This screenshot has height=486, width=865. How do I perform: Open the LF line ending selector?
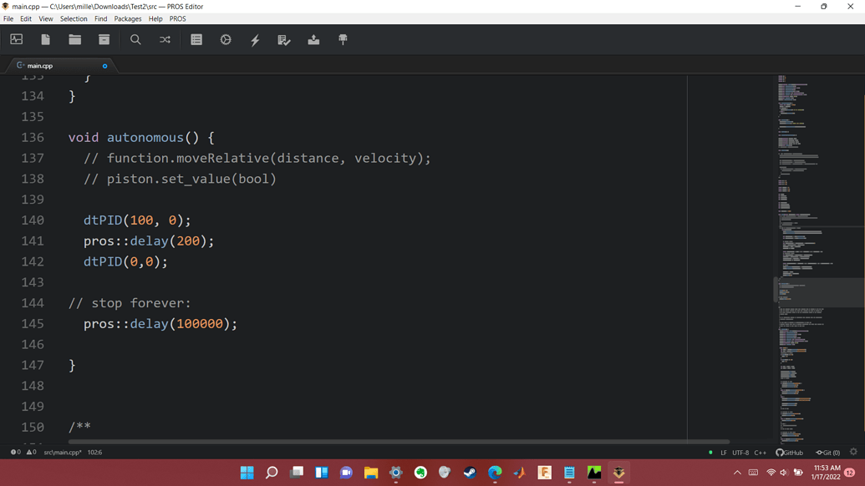pyautogui.click(x=724, y=453)
